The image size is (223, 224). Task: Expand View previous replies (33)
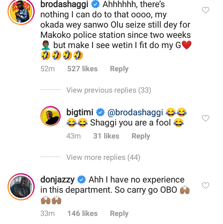coord(108,90)
